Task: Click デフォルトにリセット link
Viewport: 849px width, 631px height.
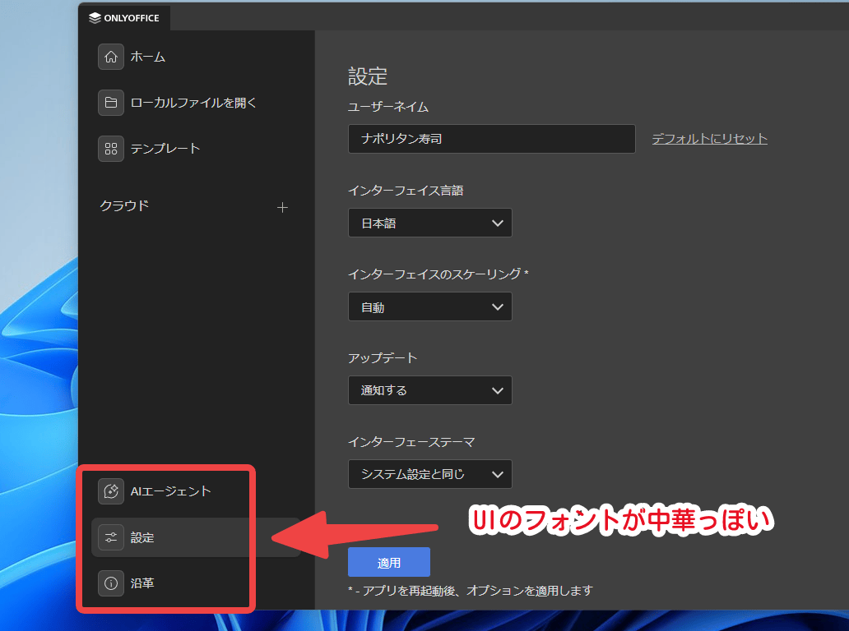Action: pyautogui.click(x=709, y=139)
